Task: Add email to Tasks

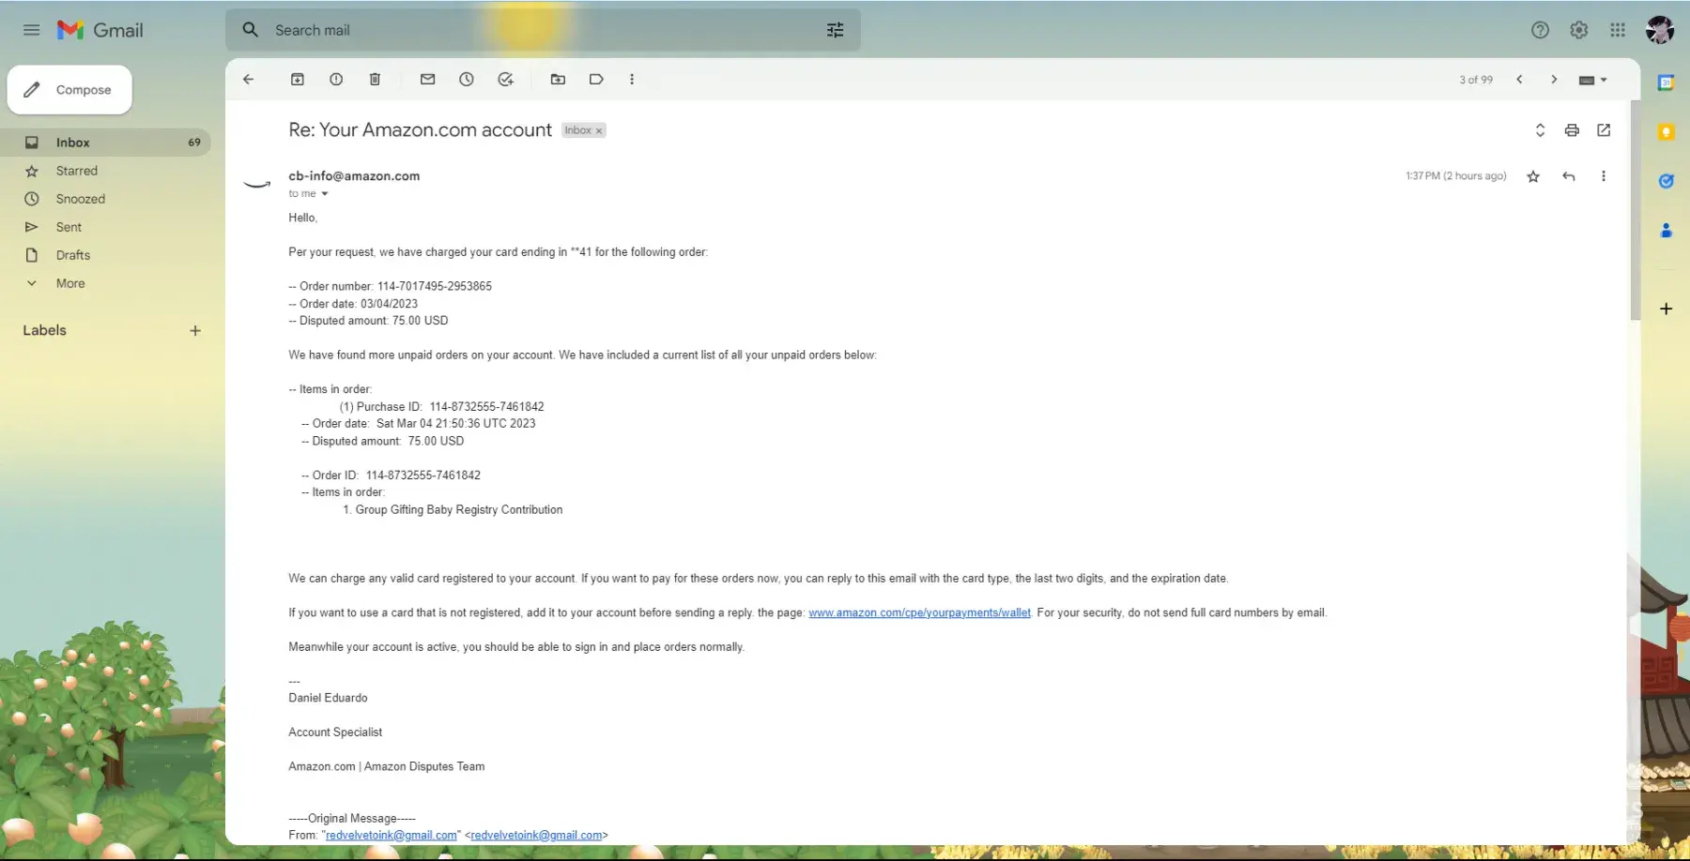Action: click(x=505, y=80)
